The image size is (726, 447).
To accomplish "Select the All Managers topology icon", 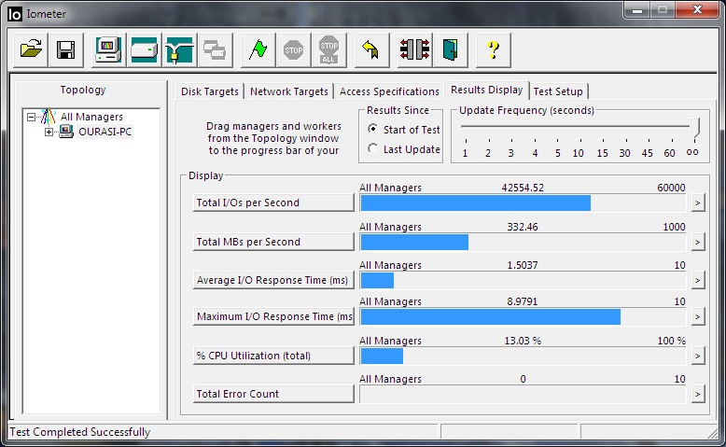I will click(x=49, y=117).
